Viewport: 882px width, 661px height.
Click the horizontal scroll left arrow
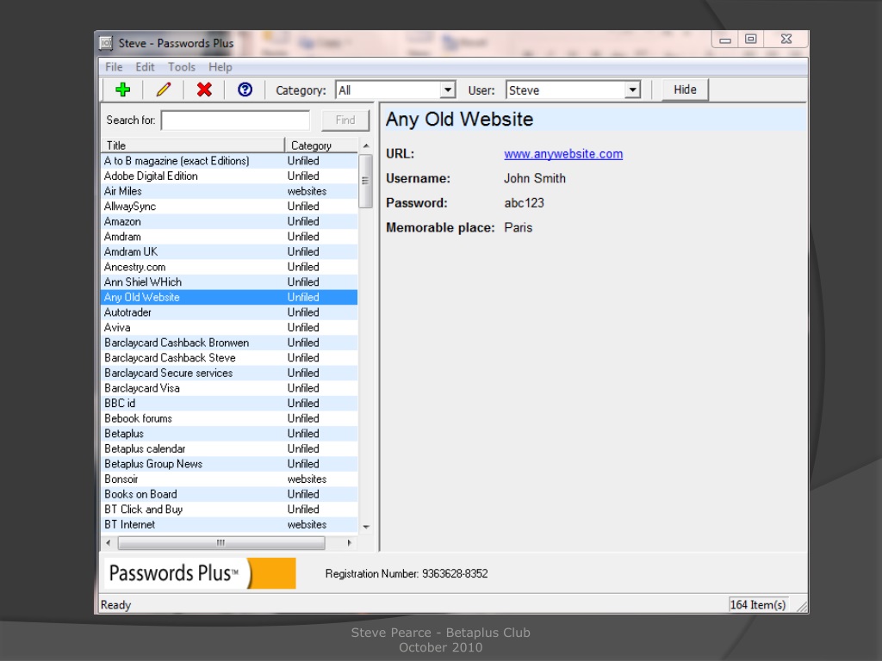(x=109, y=543)
